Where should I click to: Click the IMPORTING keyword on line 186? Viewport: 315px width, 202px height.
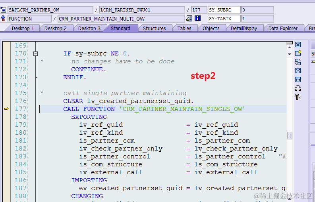[x=89, y=180]
